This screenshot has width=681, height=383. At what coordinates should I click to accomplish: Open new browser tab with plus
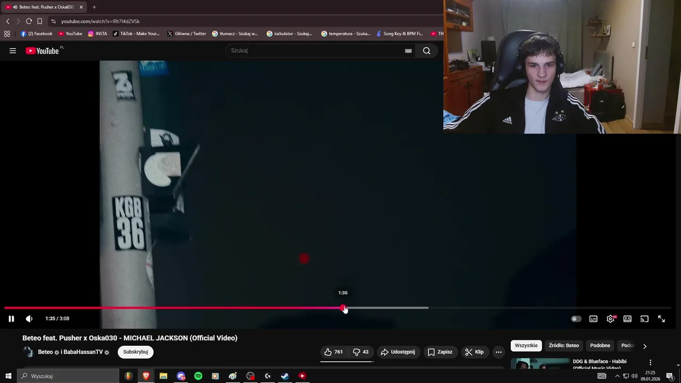[94, 7]
